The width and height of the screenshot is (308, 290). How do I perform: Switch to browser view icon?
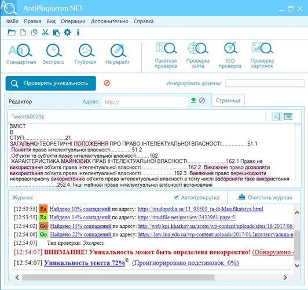(x=288, y=117)
